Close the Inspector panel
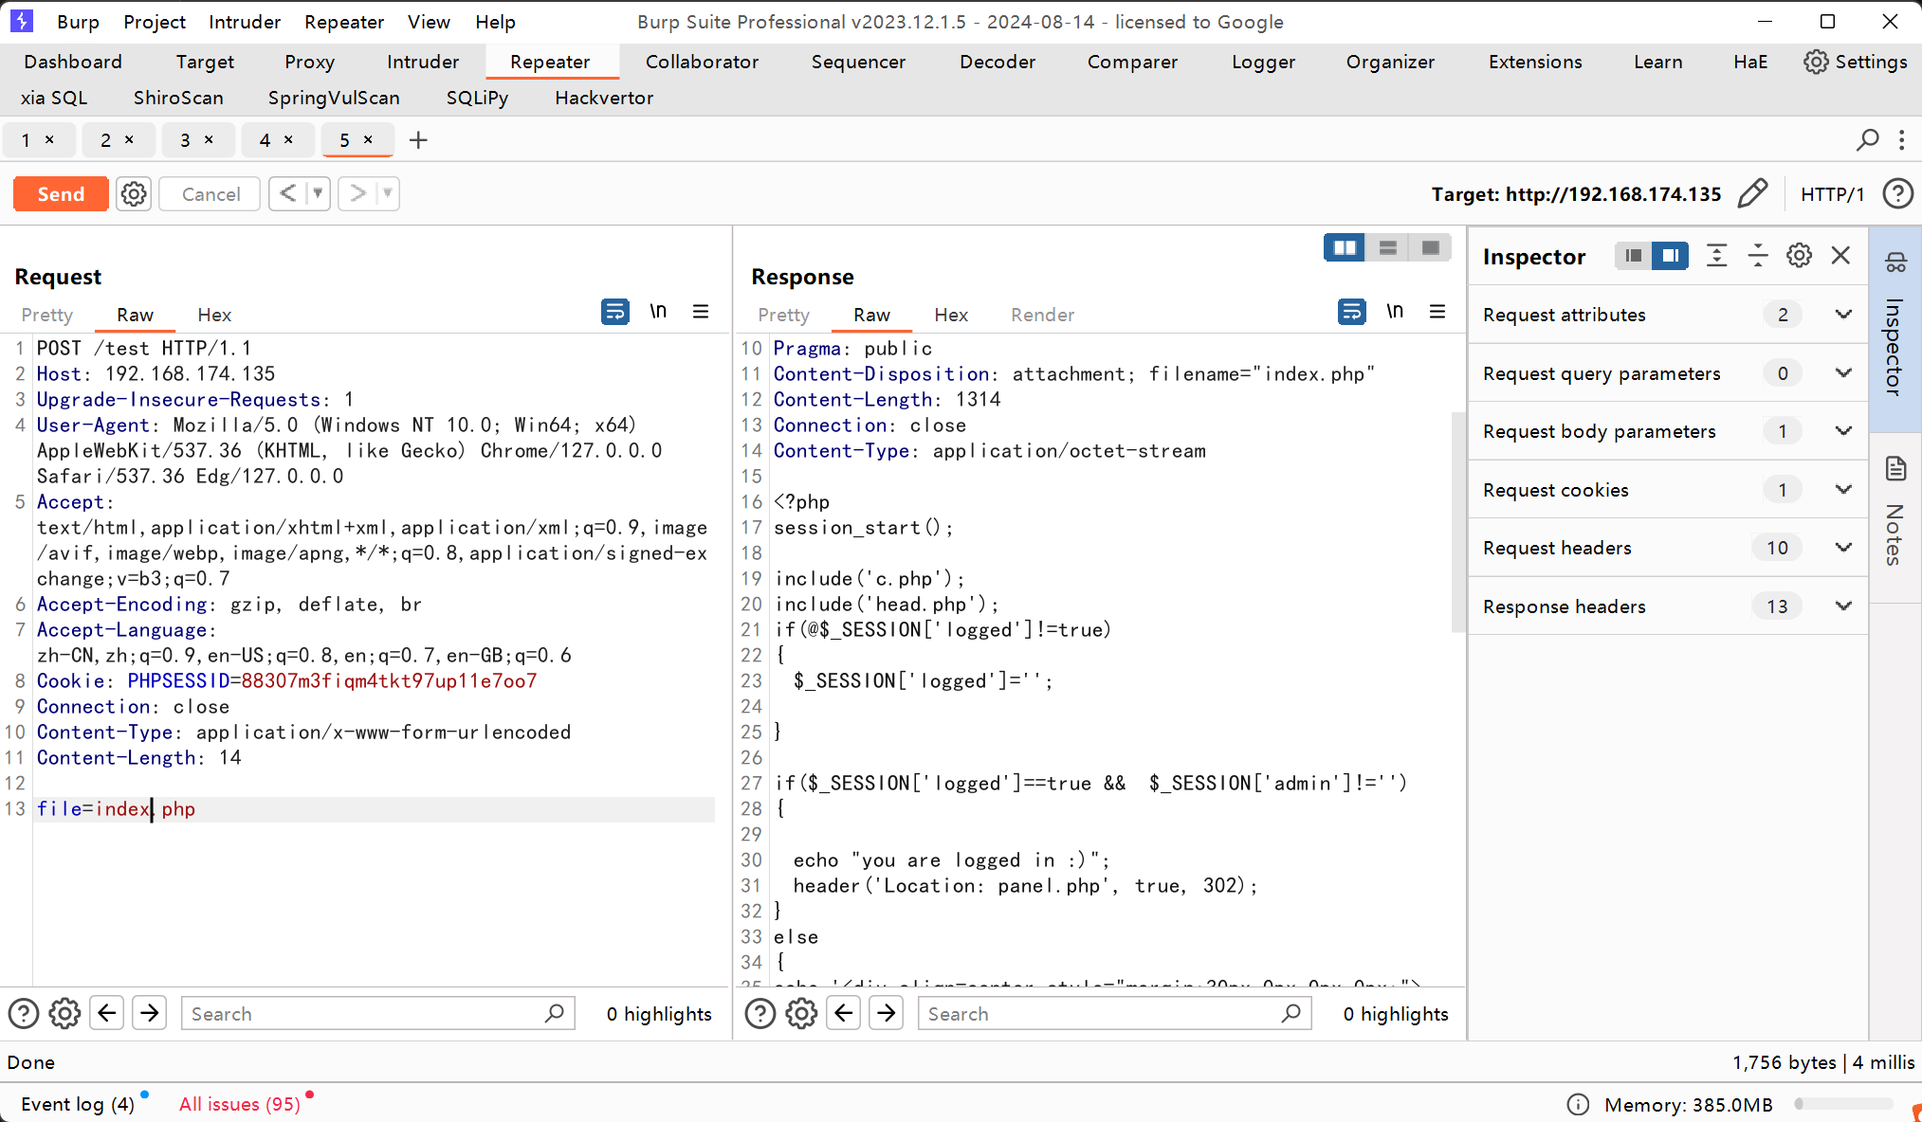Viewport: 1922px width, 1122px height. [1840, 255]
